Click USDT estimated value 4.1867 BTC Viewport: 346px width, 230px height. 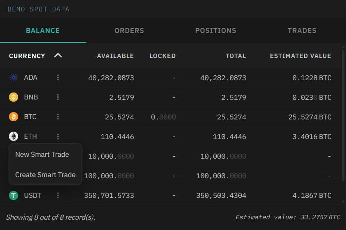coord(312,195)
